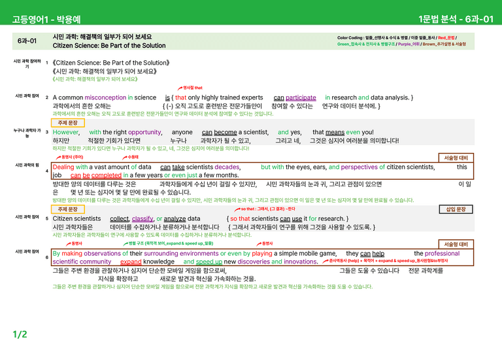Click the purple word "perspectives"

click(360, 167)
